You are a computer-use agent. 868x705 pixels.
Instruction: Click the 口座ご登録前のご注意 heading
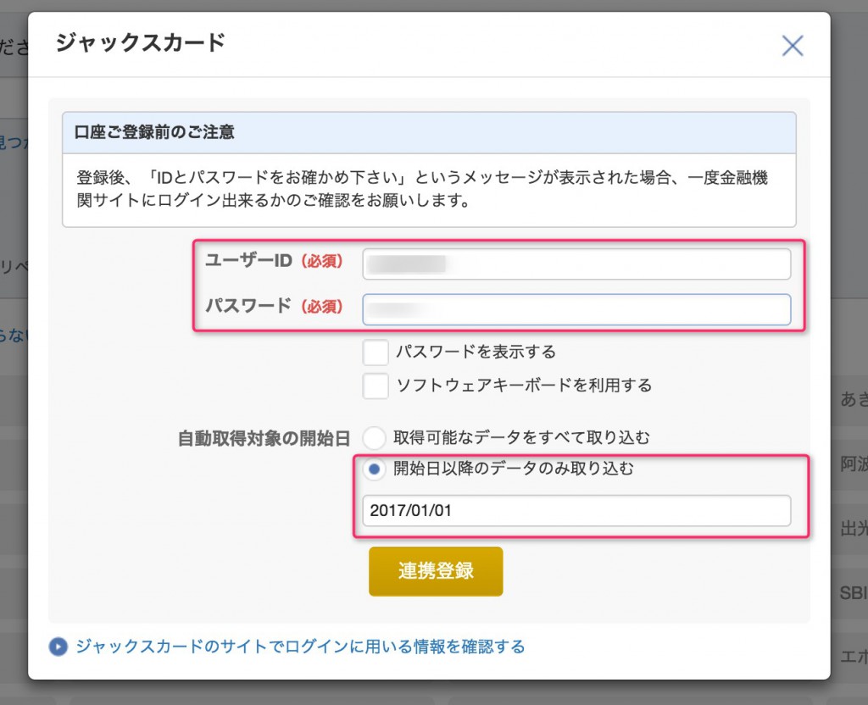154,132
